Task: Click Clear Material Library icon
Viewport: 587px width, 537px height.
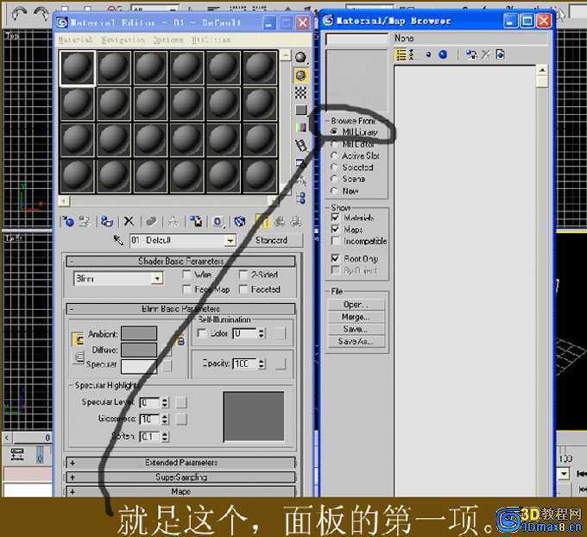Action: 500,54
